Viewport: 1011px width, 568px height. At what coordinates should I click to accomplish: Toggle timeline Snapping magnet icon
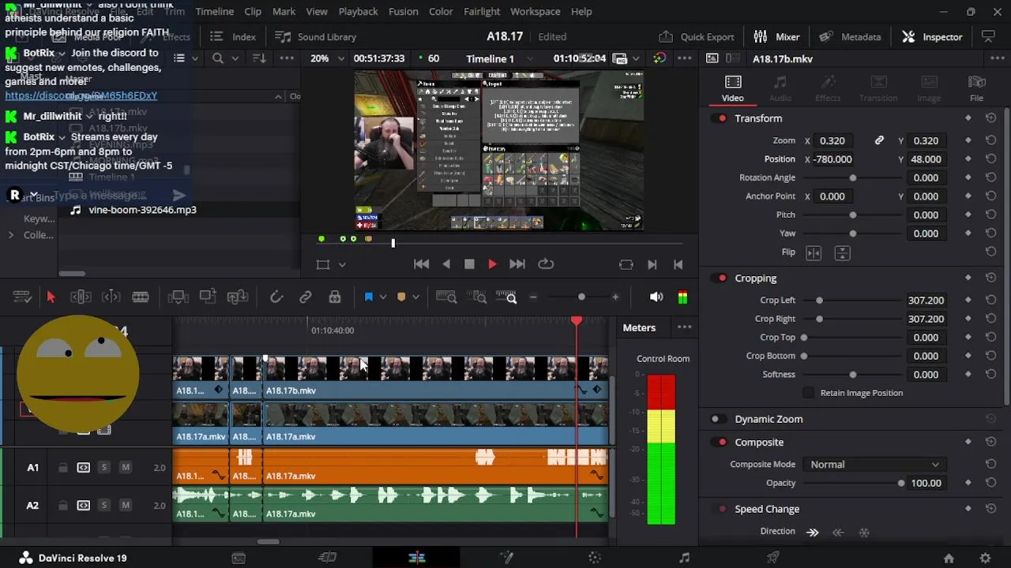tap(276, 297)
